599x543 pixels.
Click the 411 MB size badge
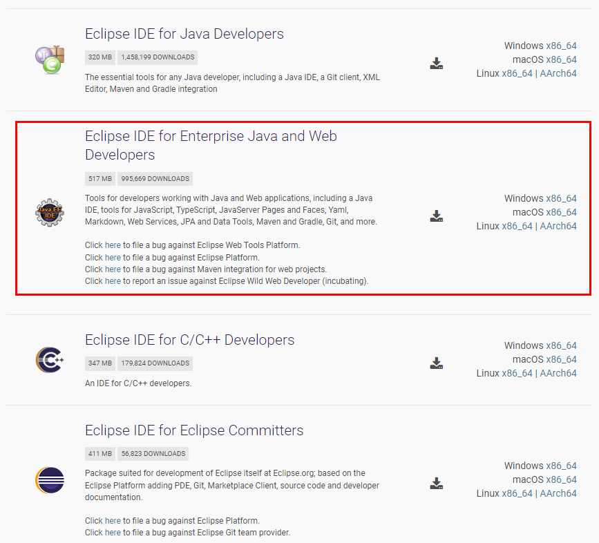pyautogui.click(x=99, y=454)
